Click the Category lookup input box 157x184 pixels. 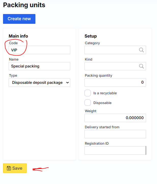[111, 50]
